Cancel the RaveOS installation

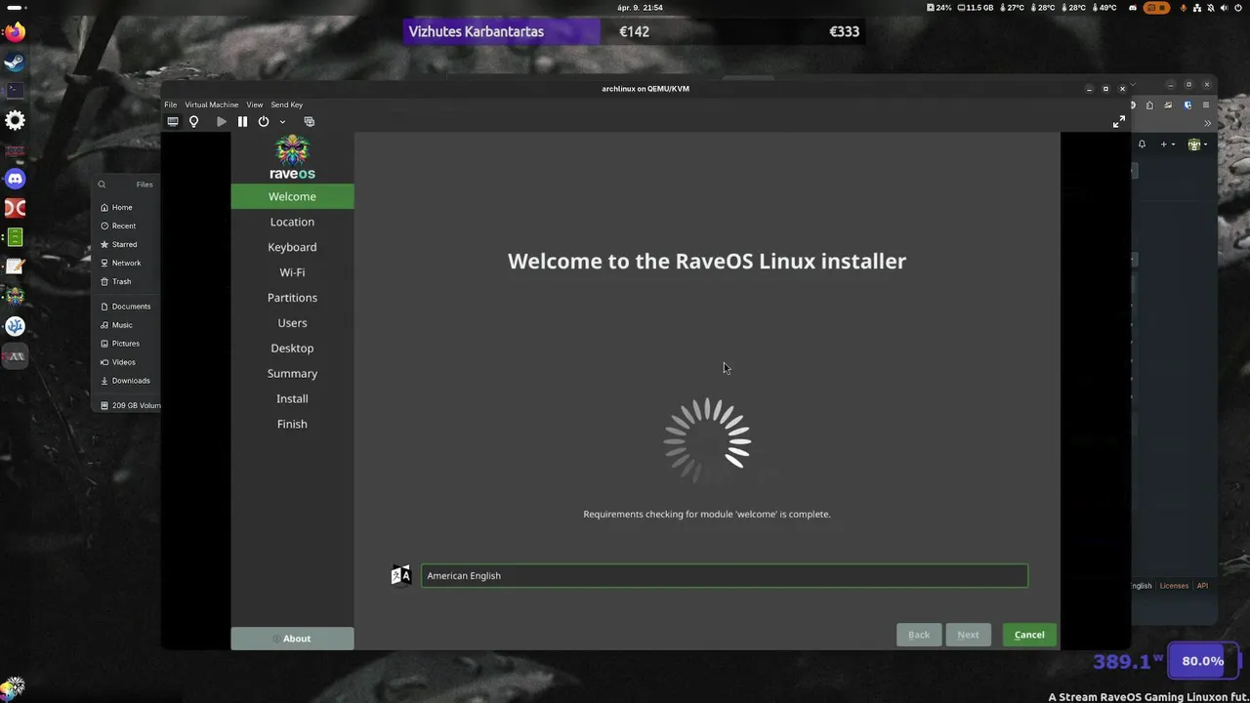(1029, 635)
